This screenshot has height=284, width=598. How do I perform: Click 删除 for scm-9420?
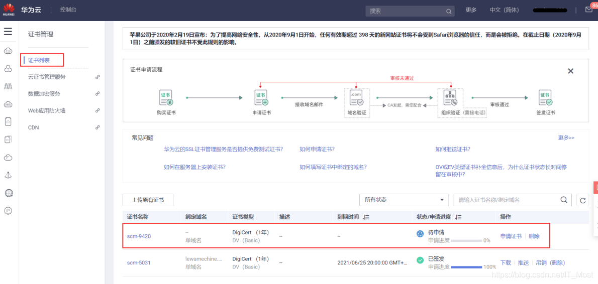534,236
